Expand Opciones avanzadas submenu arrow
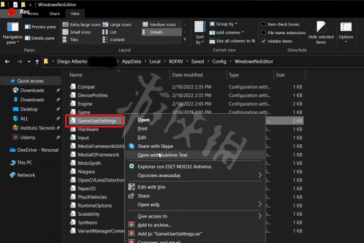Viewport: 364px width, 243px height. tap(260, 175)
